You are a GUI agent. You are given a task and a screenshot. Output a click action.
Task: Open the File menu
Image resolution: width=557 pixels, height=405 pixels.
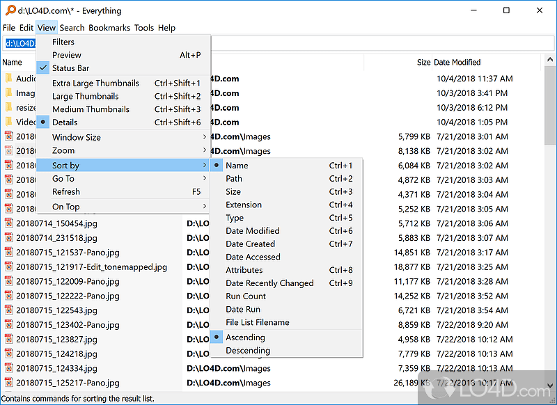(x=9, y=28)
